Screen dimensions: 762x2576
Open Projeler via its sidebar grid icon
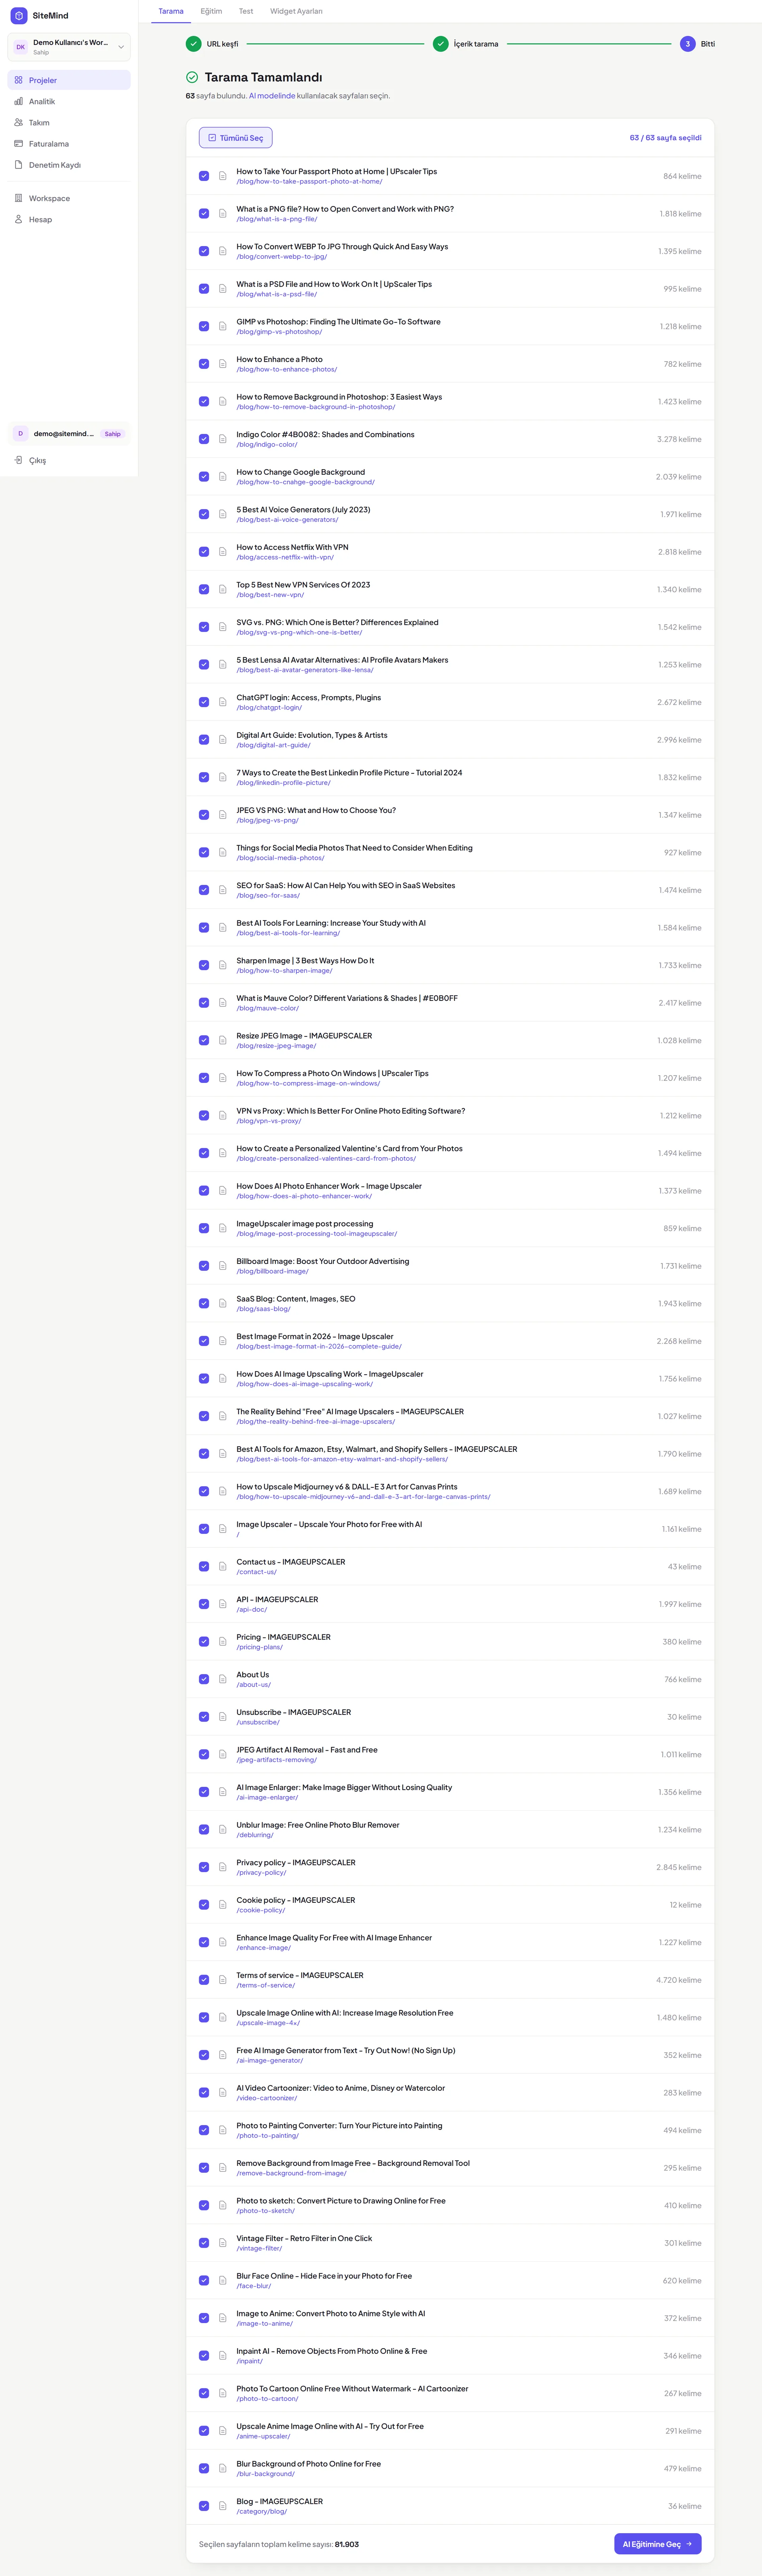(x=18, y=80)
